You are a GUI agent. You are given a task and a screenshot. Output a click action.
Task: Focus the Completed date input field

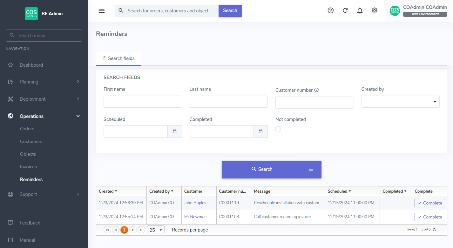[x=222, y=131]
